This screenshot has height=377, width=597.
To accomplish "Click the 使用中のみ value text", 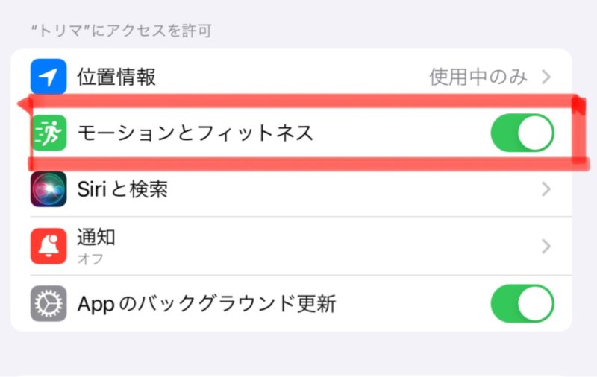I will (x=478, y=77).
